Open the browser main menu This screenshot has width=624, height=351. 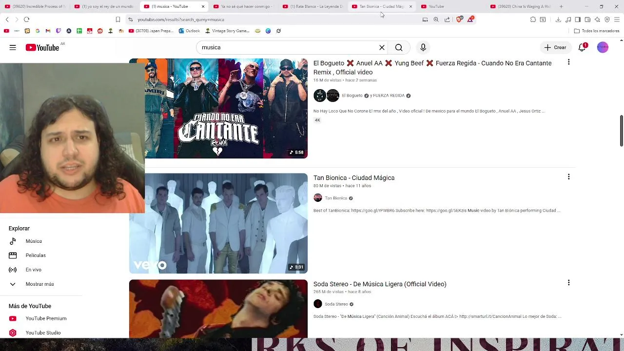coord(617,19)
